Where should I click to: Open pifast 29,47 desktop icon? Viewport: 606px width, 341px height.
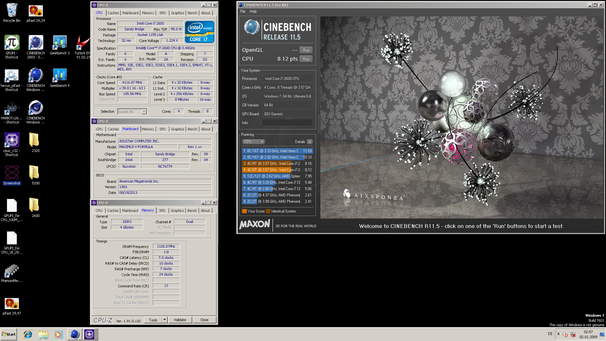click(12, 306)
